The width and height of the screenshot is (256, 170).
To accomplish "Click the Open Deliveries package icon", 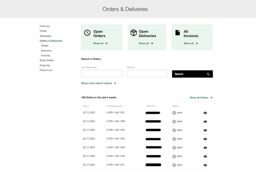I will pos(133,33).
